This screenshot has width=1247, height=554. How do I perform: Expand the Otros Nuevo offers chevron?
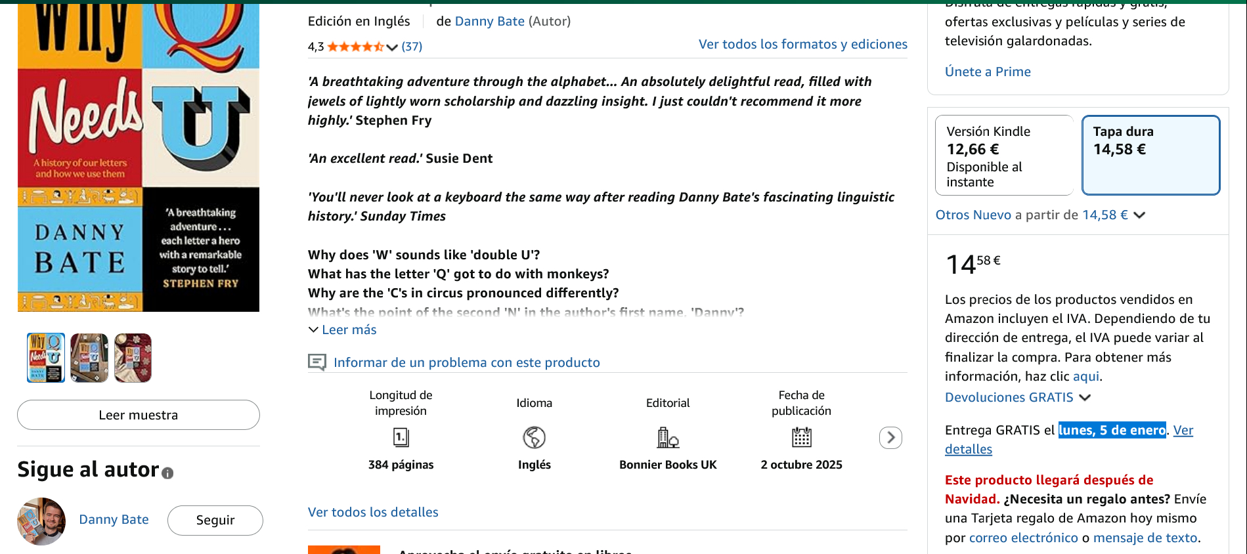tap(1139, 215)
